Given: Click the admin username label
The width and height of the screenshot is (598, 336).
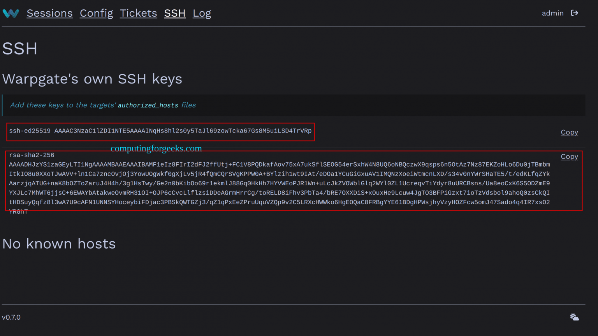Looking at the screenshot, I should tap(552, 13).
